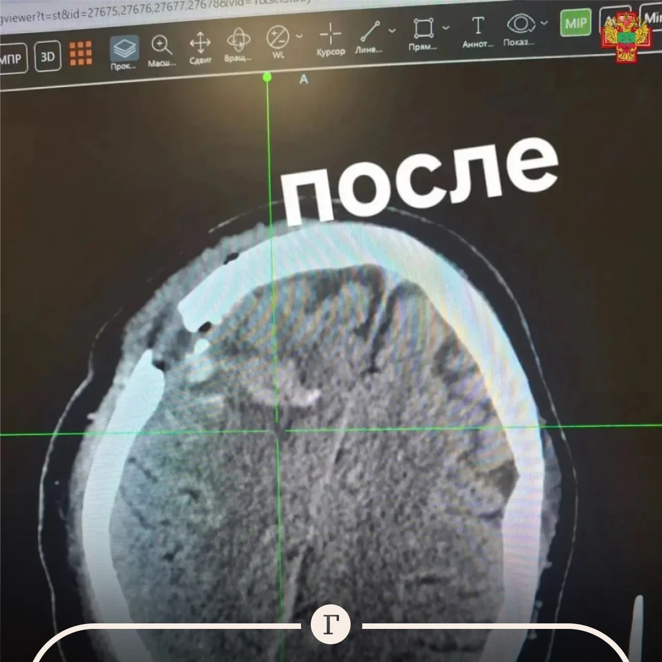Open the orange grid layout icon
Screen dimensions: 662x662
tap(81, 53)
